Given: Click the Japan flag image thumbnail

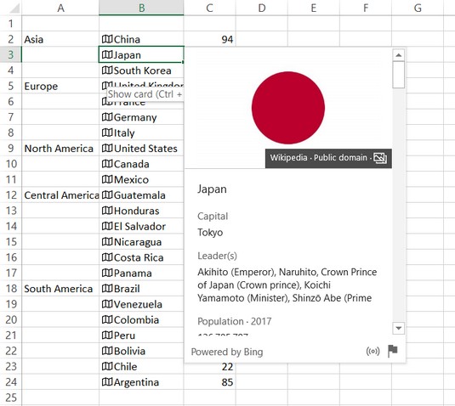Looking at the screenshot, I should tap(288, 108).
